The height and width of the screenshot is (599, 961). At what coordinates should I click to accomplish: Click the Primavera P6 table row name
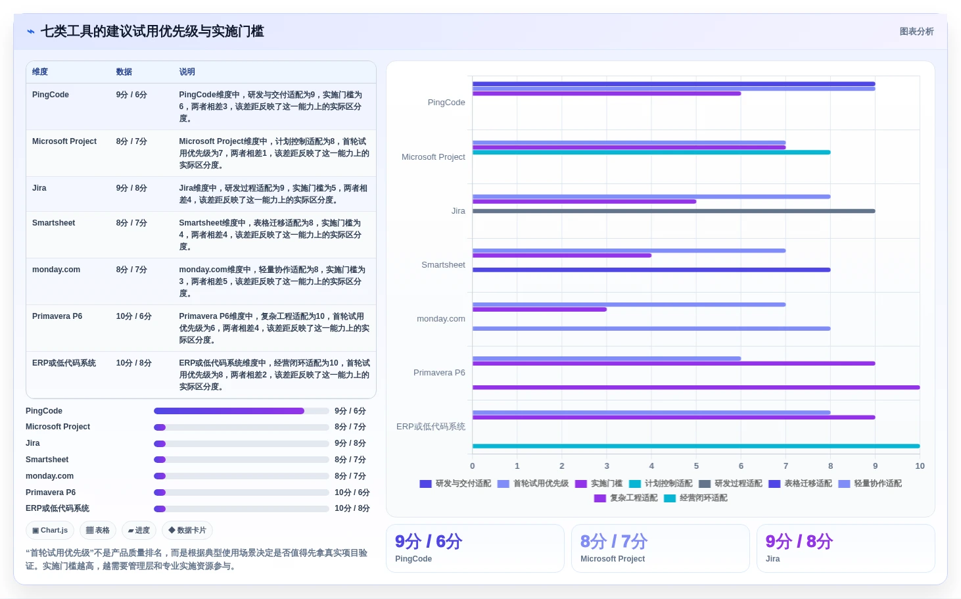point(57,316)
